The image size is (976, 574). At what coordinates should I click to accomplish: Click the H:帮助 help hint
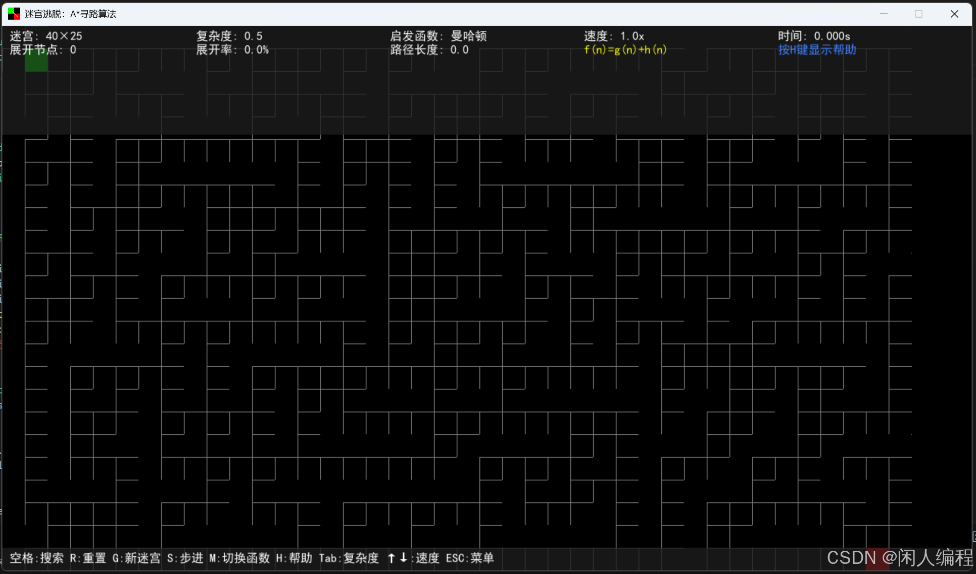[x=294, y=558]
